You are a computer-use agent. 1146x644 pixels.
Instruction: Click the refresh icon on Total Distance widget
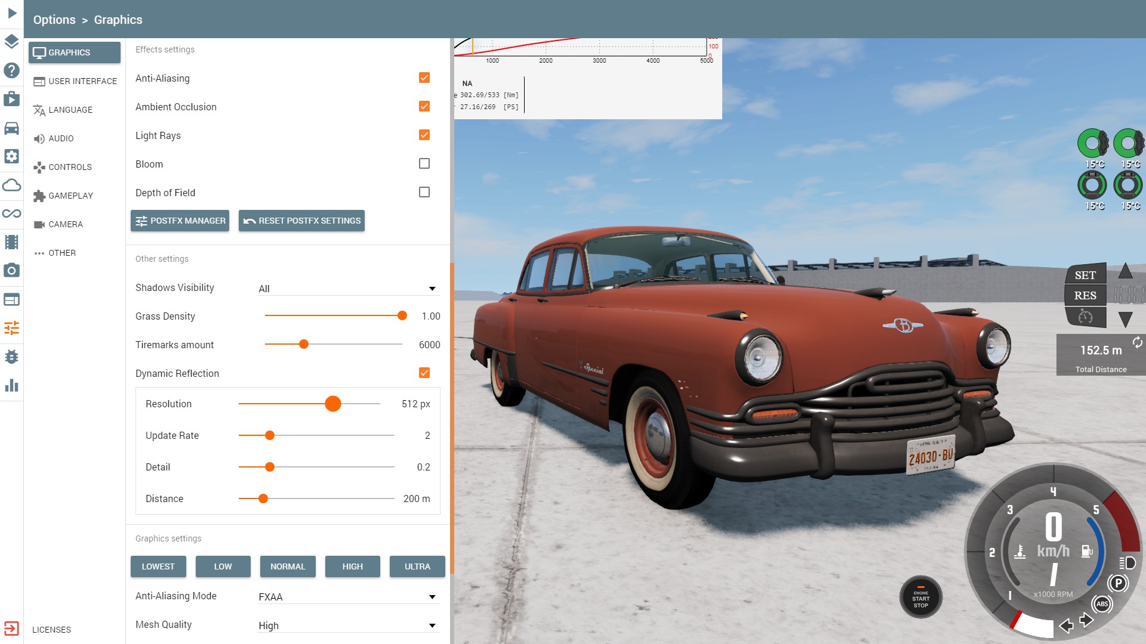(1137, 342)
